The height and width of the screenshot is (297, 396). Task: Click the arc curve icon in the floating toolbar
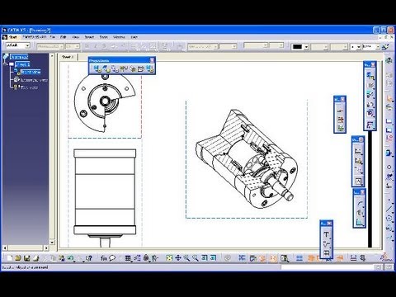coord(360,204)
